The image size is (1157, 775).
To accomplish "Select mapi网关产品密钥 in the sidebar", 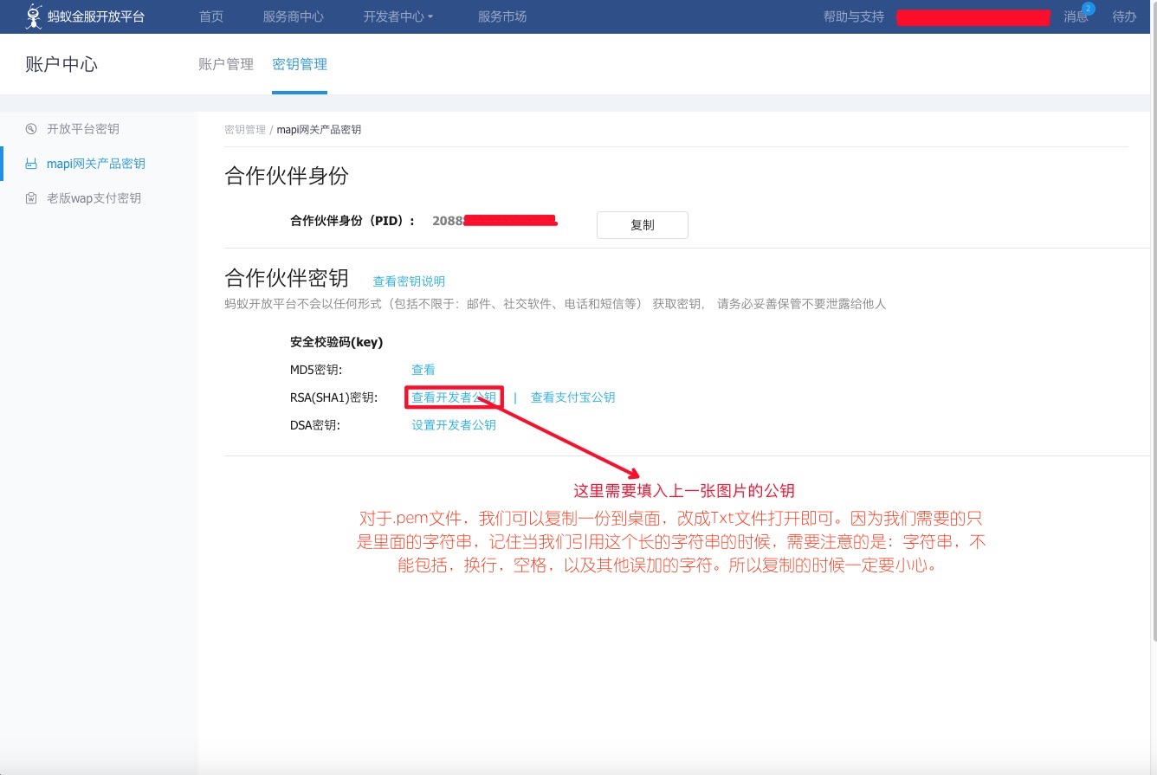I will pos(96,164).
